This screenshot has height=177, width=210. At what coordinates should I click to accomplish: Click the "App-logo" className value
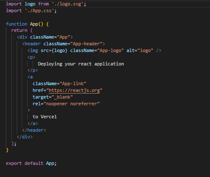pyautogui.click(x=110, y=51)
